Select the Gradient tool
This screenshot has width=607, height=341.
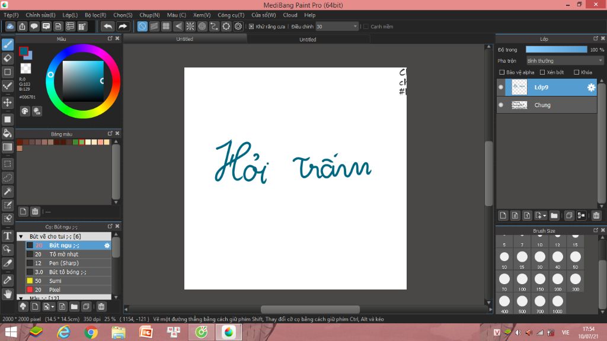(x=8, y=147)
